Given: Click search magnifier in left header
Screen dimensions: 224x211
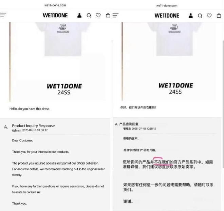Looking at the screenshot, I should [x=89, y=15].
